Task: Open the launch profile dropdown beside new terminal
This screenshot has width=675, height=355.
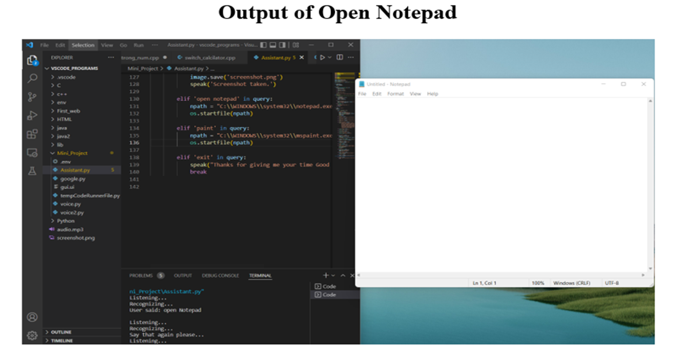Action: coord(333,276)
